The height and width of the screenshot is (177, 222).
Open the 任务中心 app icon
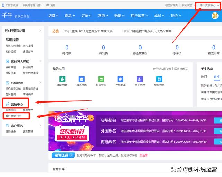click(x=101, y=79)
